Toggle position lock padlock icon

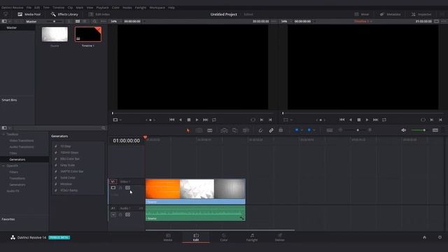(x=281, y=130)
